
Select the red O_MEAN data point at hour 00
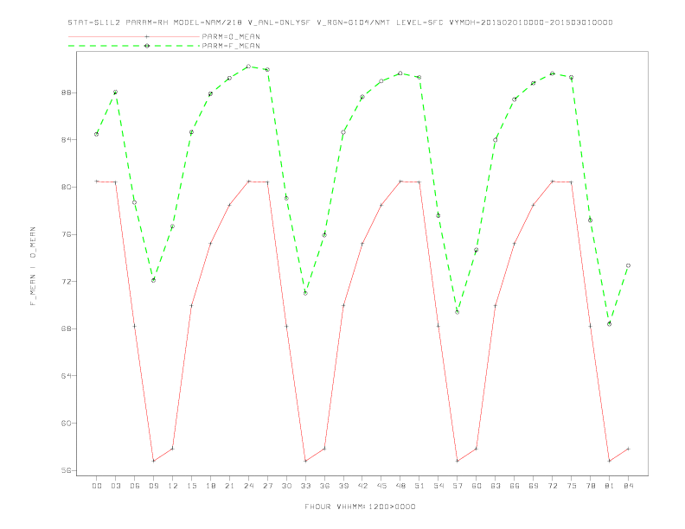pyautogui.click(x=97, y=182)
